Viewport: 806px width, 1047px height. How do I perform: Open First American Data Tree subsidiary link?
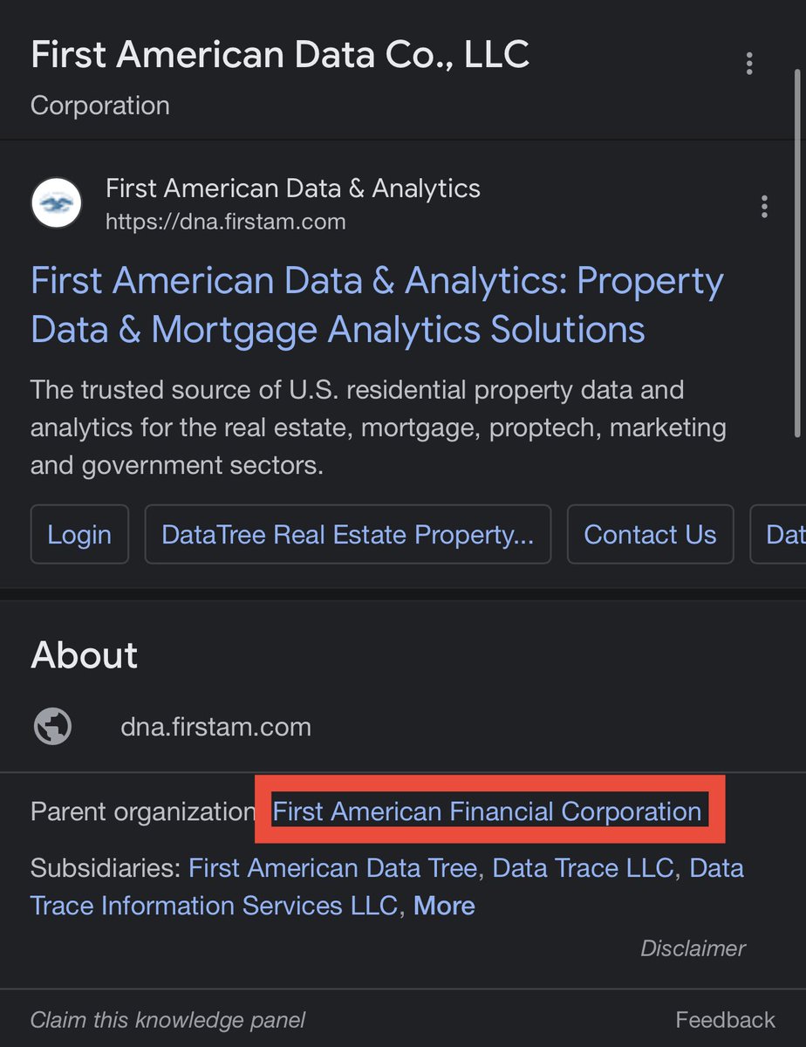(332, 868)
